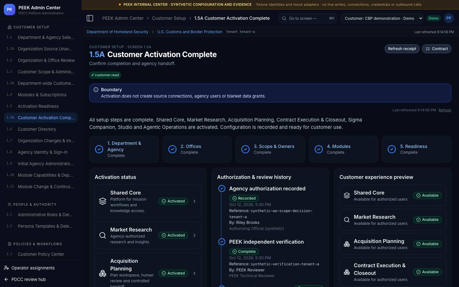Open the 3. Scope & Owners step card
459x287 pixels.
click(270, 149)
